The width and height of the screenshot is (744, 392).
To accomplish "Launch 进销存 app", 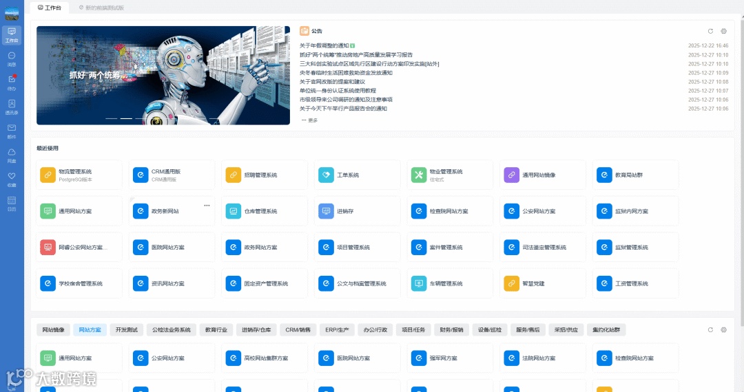I will pos(357,211).
